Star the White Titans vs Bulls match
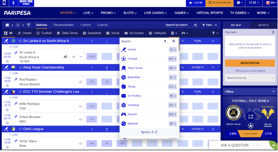This screenshot has height=152, width=278. tap(7, 147)
